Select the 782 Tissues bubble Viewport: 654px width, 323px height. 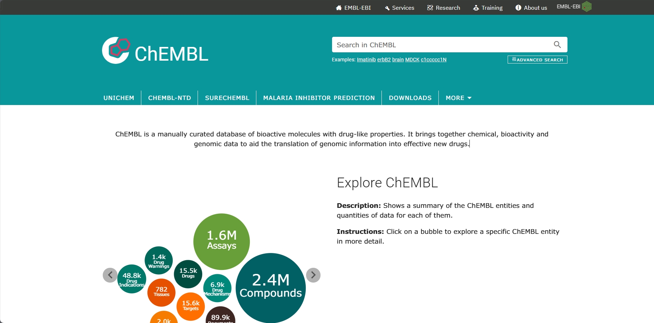(162, 292)
